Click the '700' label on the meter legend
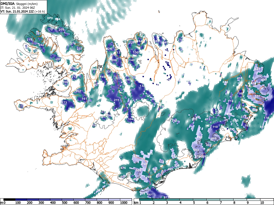The width and height of the screenshot is (274, 205). [x=88, y=203]
